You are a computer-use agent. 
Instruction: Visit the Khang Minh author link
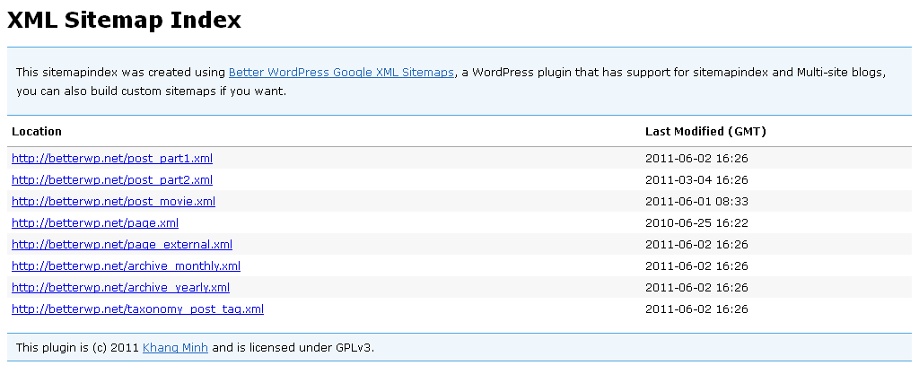[x=175, y=348]
